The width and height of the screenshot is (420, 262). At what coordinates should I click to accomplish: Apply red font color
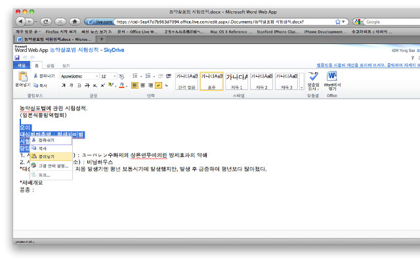(x=121, y=85)
